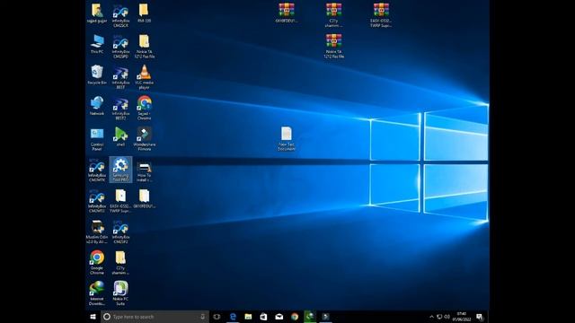Viewport: 575px width, 323px height.
Task: Select the InfinityBox BEST2 shortcut
Action: click(120, 108)
